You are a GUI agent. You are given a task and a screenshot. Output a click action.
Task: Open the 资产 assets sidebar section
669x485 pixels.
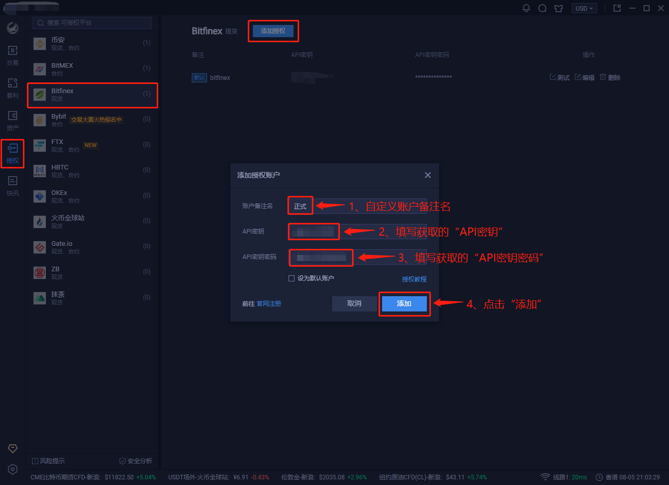pos(13,121)
